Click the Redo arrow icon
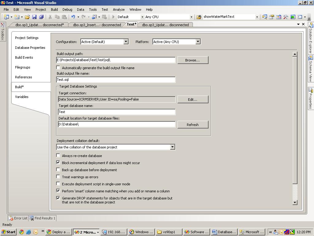This screenshot has height=236, width=314. [x=84, y=17]
